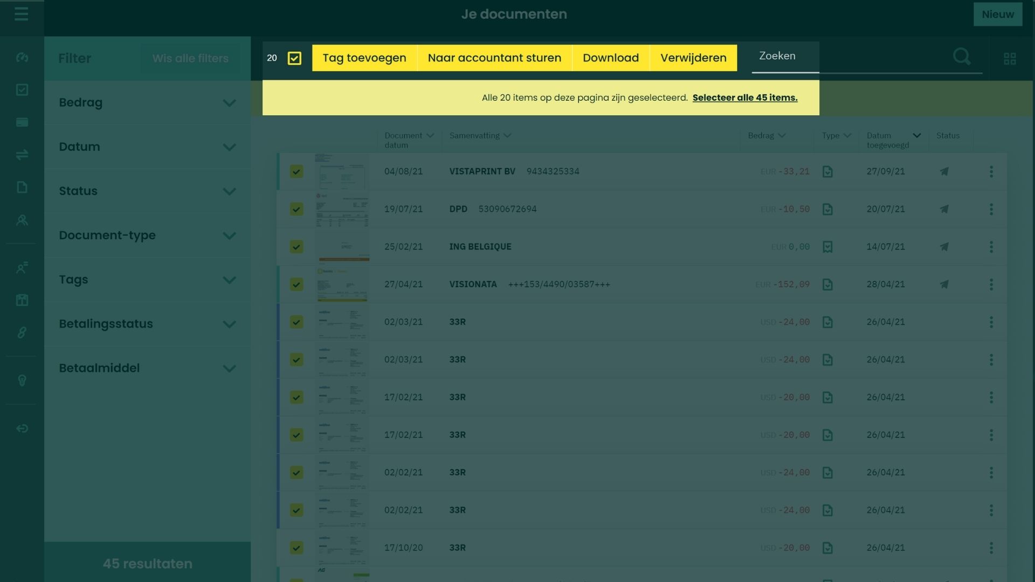Image resolution: width=1035 pixels, height=582 pixels.
Task: Open the hamburger menu icon
Action: pyautogui.click(x=22, y=14)
